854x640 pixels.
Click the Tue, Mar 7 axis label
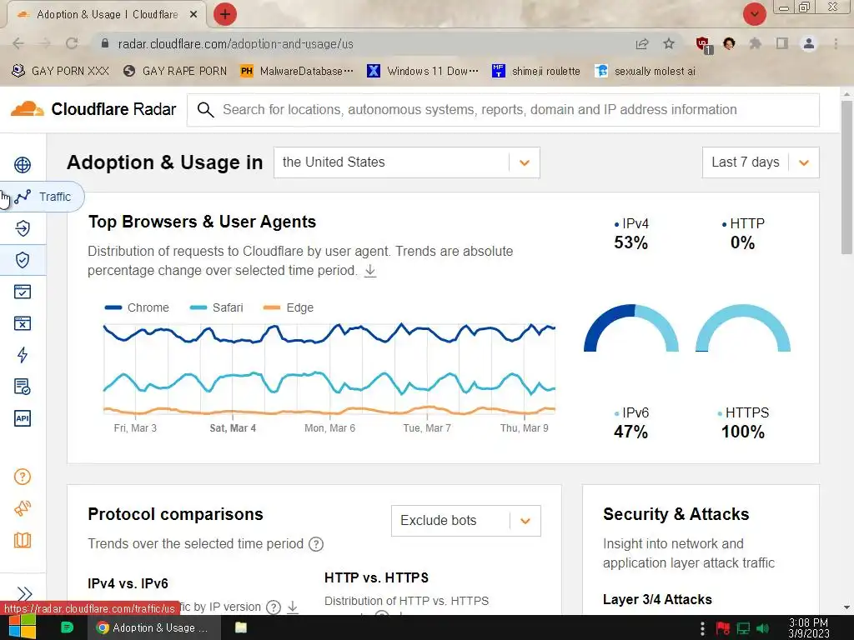tap(427, 428)
